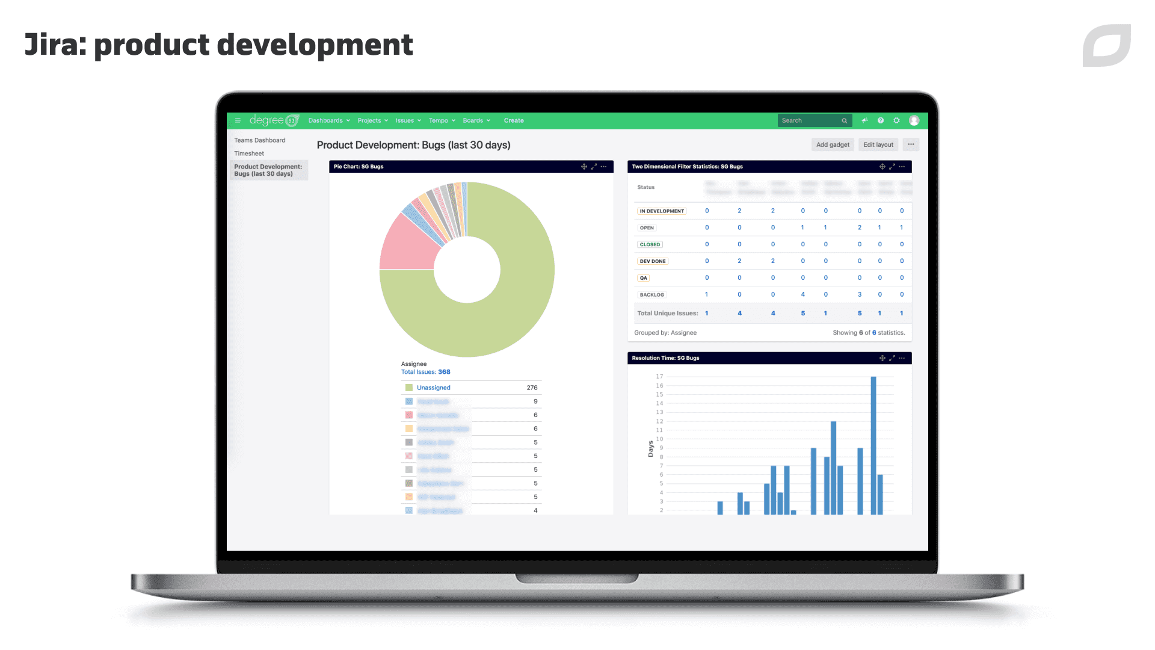Click the 276 count for Unassigned
1155x650 pixels.
[532, 388]
